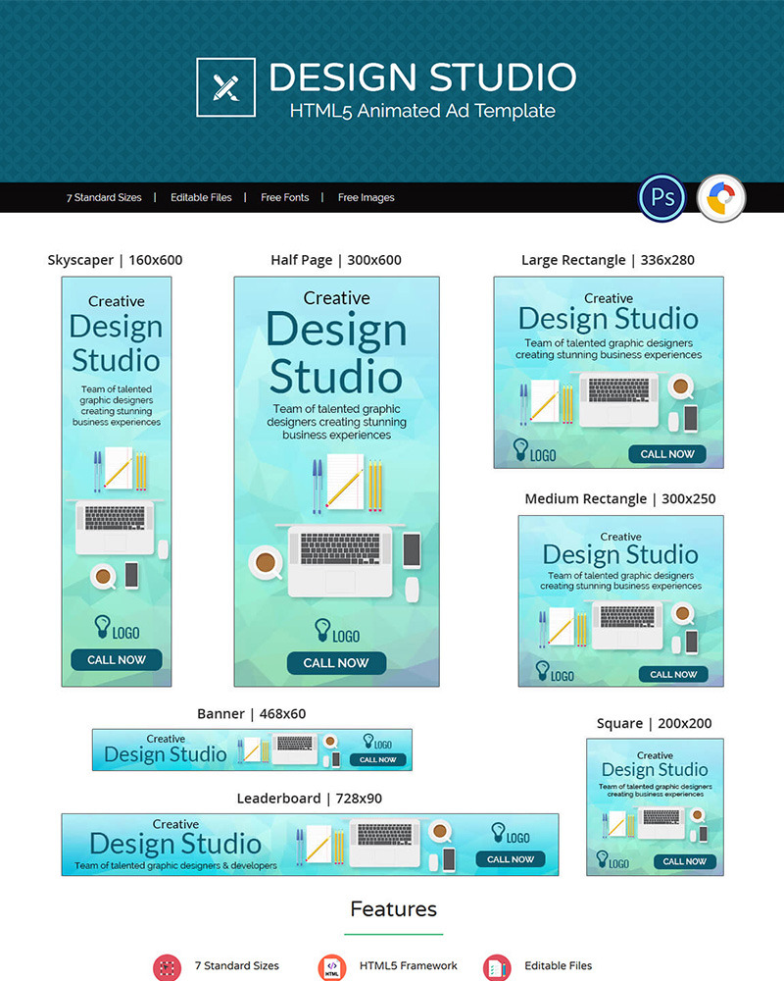This screenshot has width=784, height=981.
Task: Open the Free Images link
Action: coord(366,197)
